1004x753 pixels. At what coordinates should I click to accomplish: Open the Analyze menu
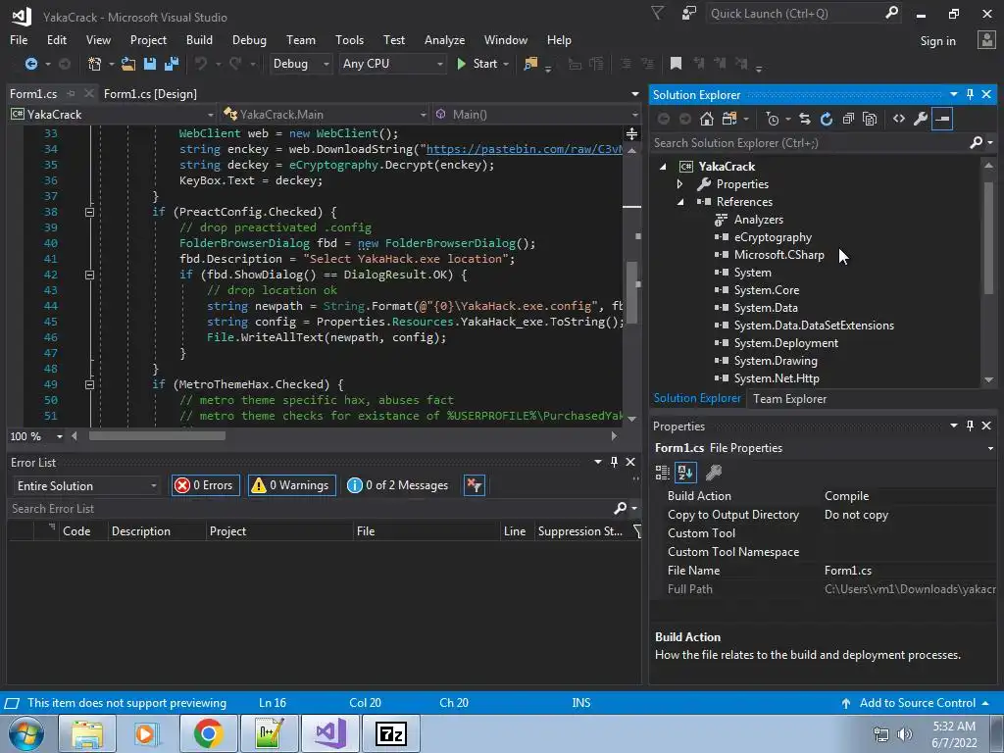click(444, 39)
